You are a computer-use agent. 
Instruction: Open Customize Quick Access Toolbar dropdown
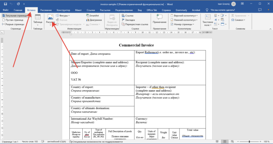click(x=24, y=4)
